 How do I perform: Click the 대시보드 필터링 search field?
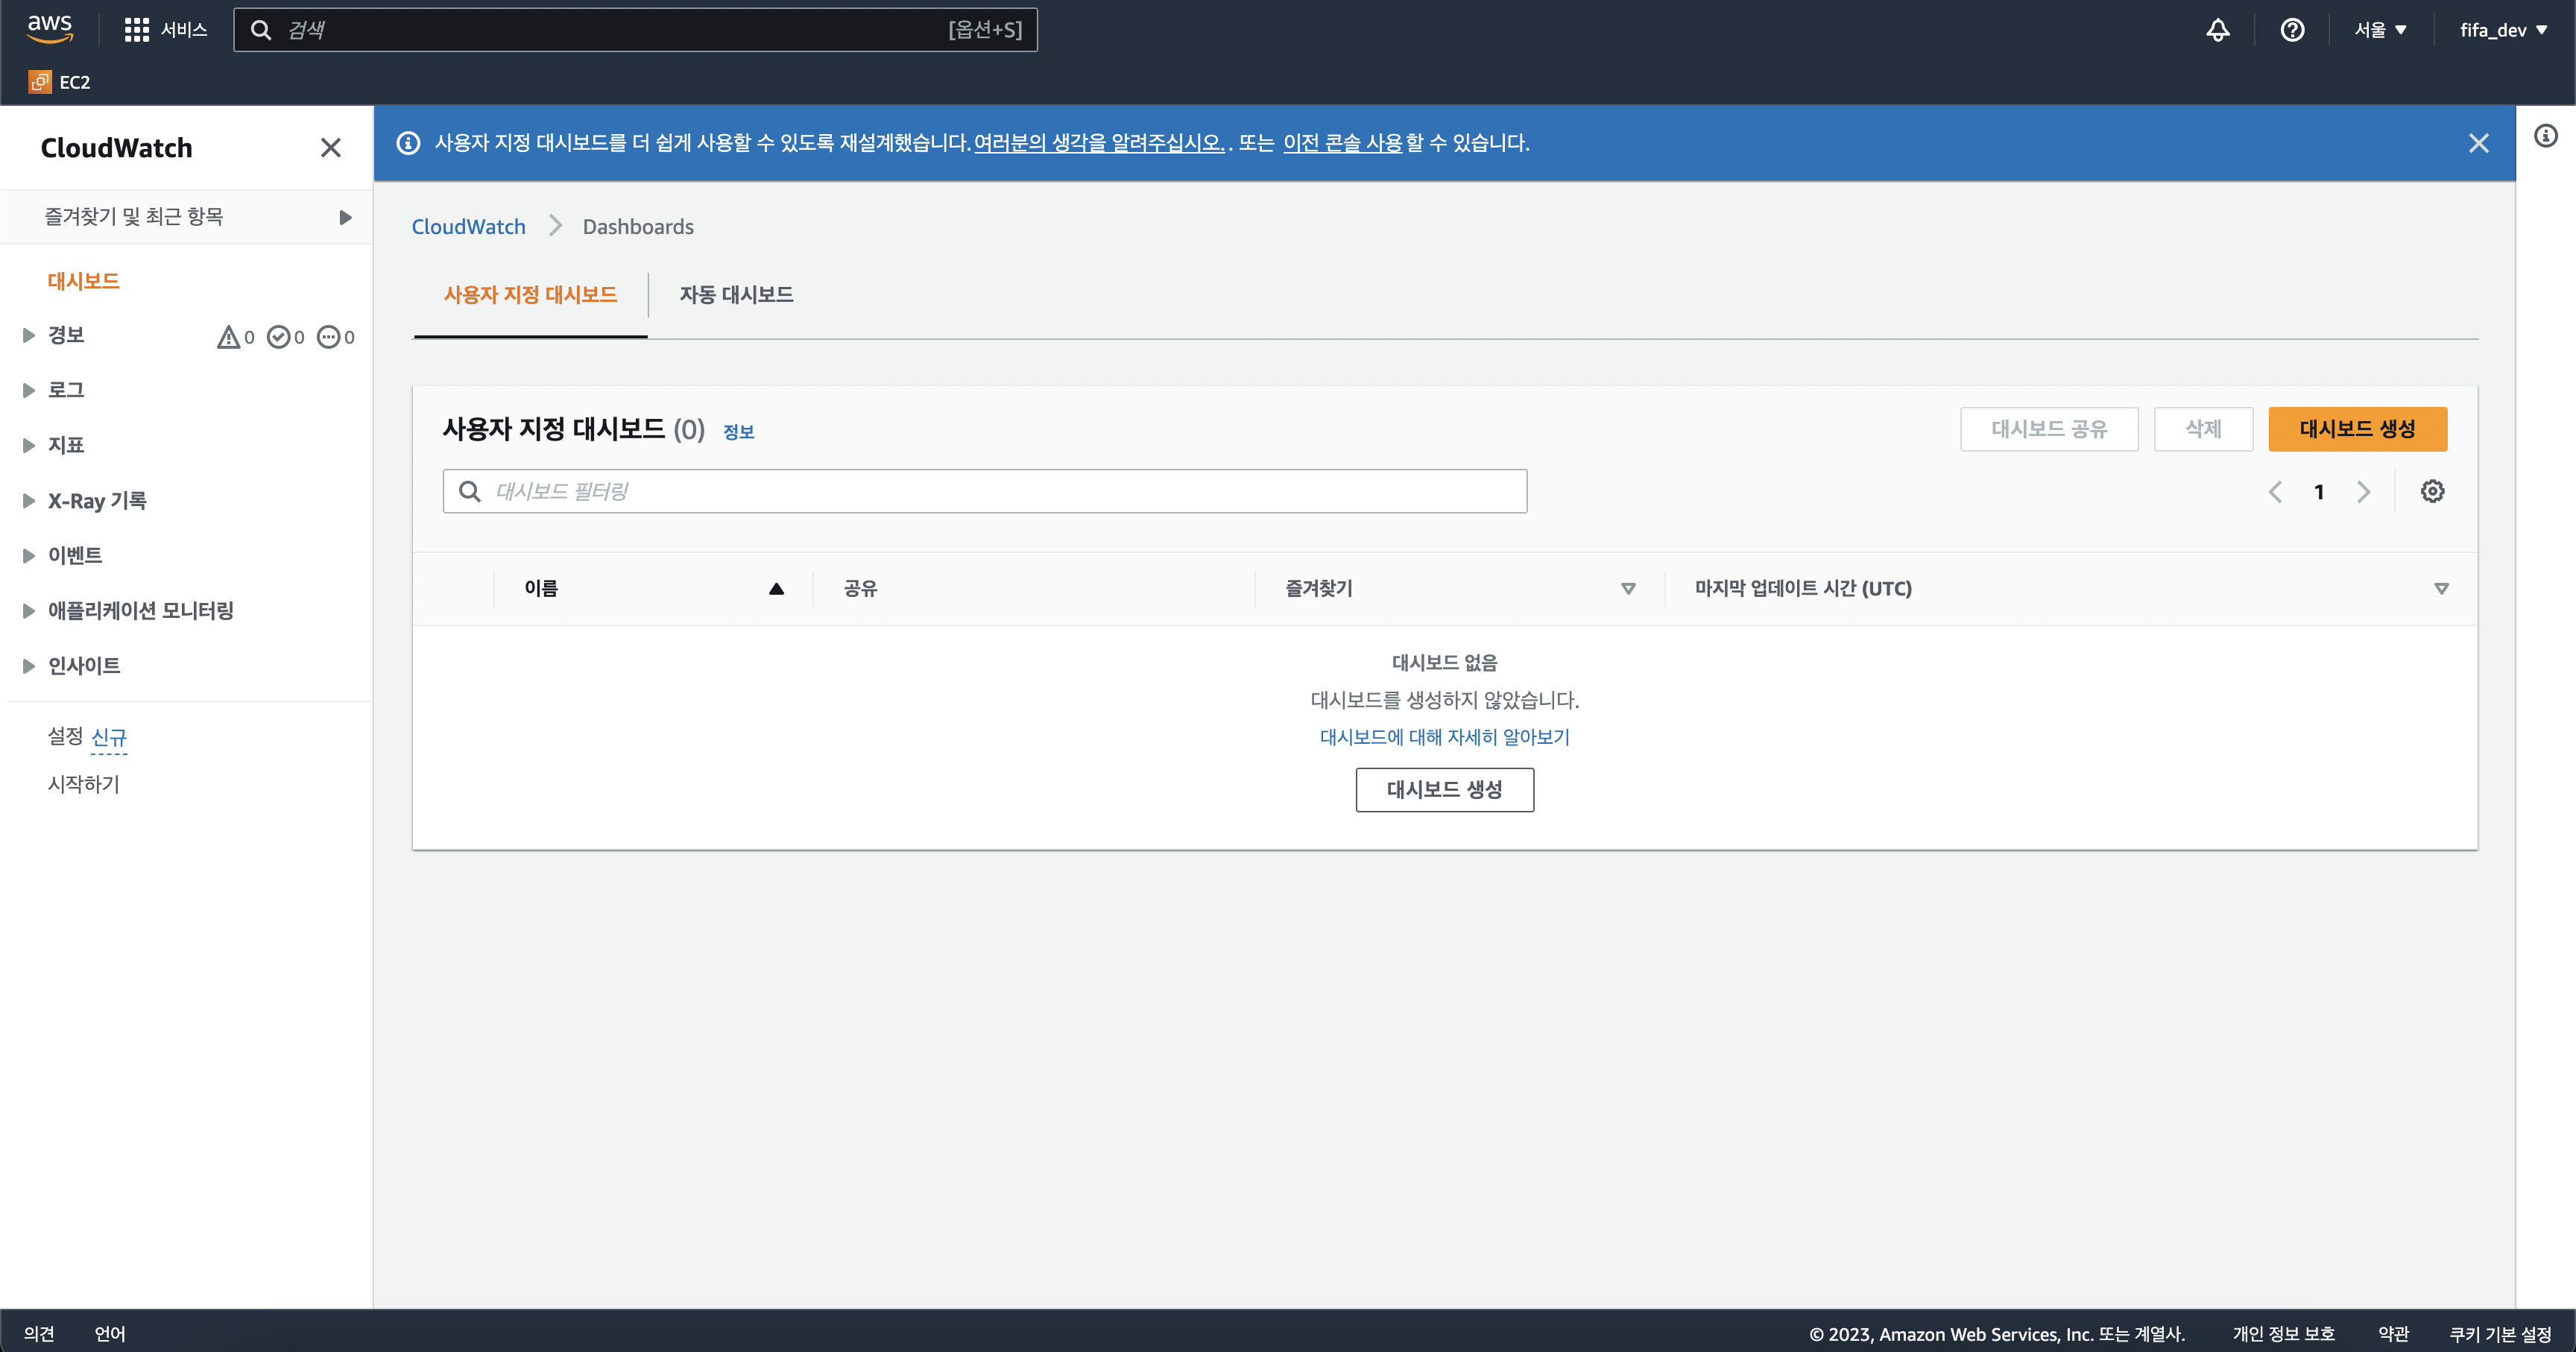tap(984, 491)
